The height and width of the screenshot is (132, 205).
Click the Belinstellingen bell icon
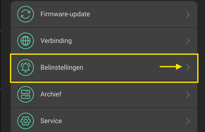(x=25, y=67)
